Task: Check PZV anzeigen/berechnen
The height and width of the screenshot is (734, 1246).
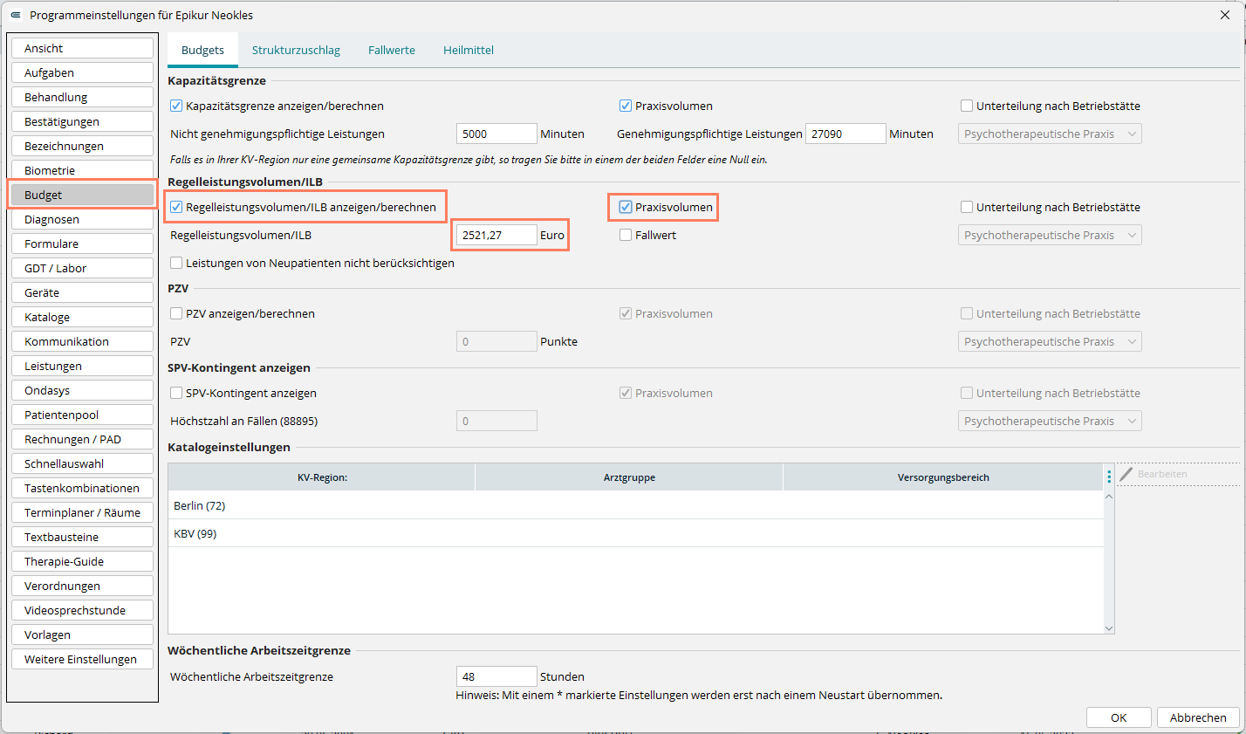Action: pos(176,313)
